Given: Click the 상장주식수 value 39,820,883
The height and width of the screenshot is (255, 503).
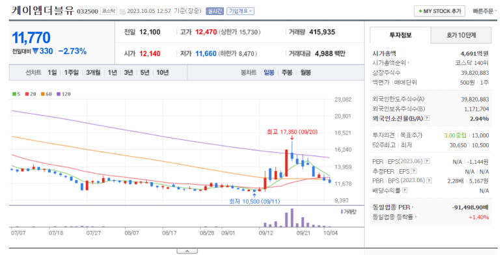Looking at the screenshot, I should point(475,73).
